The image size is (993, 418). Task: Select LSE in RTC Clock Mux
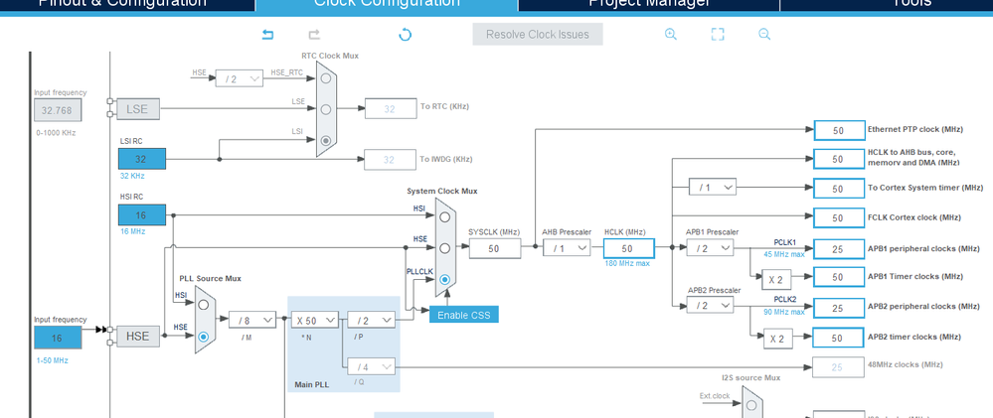325,109
